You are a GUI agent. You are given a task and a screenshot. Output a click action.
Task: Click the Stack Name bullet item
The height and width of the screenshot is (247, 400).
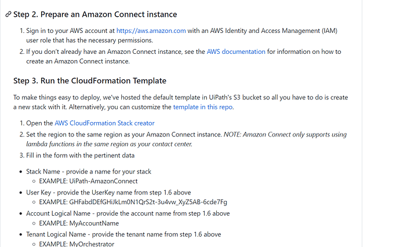[x=88, y=172]
